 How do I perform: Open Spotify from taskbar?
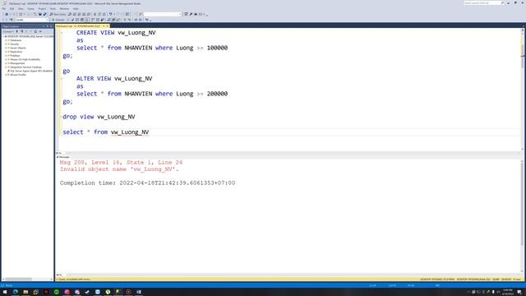57,292
